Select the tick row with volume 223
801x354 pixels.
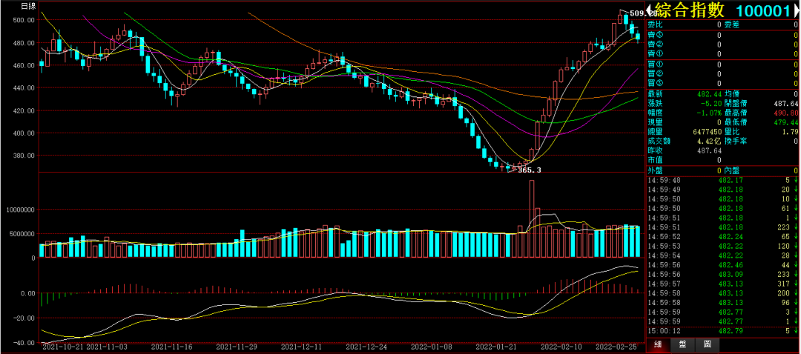[722, 227]
